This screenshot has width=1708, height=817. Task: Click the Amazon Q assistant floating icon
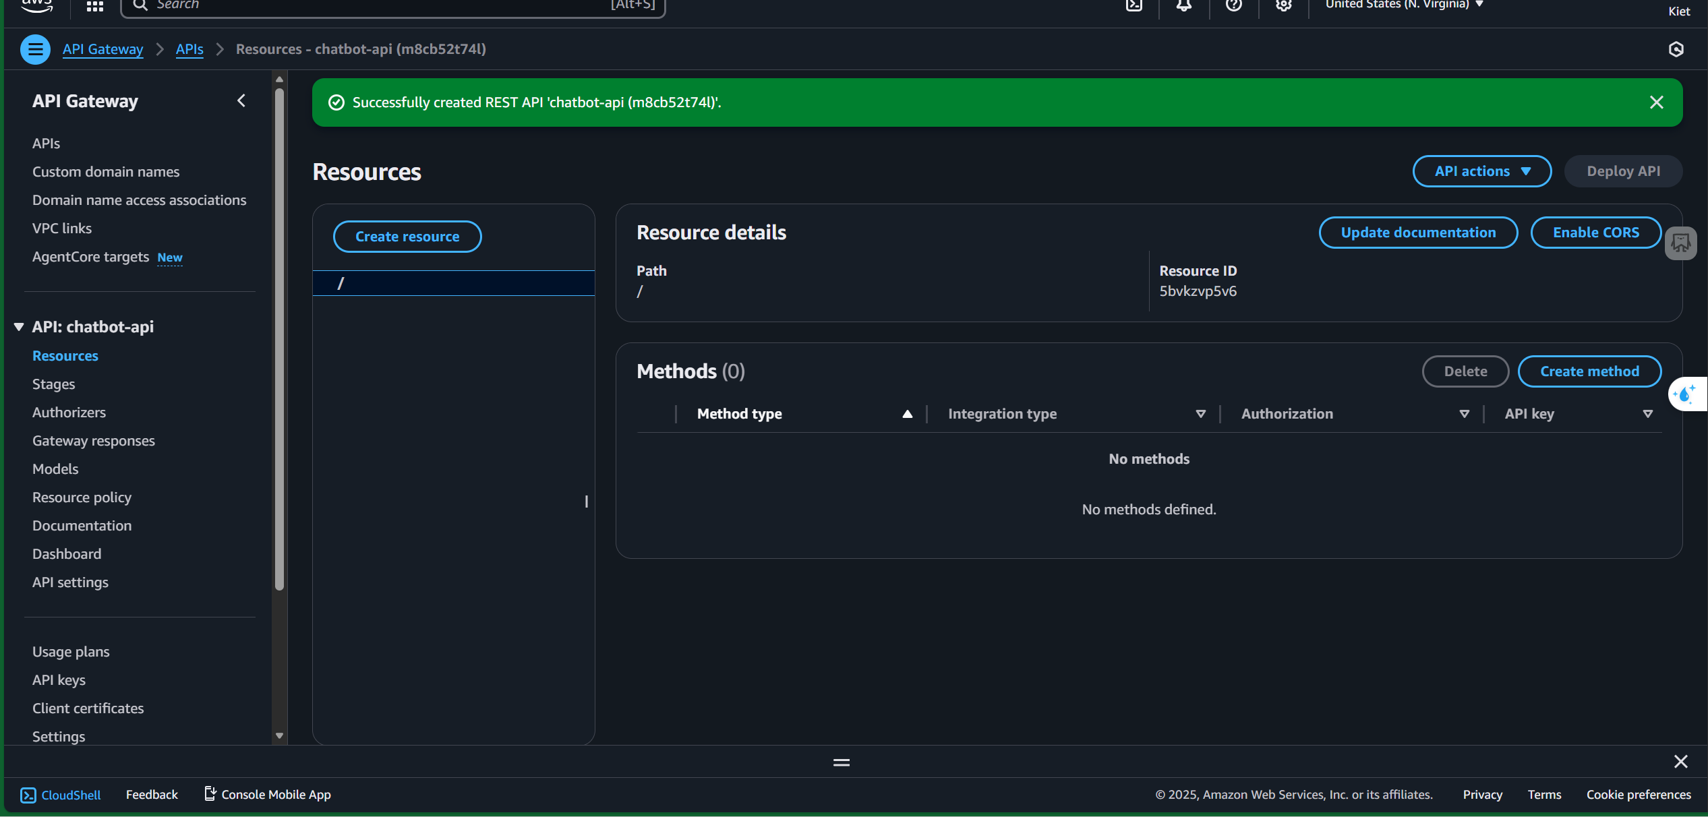coord(1685,394)
